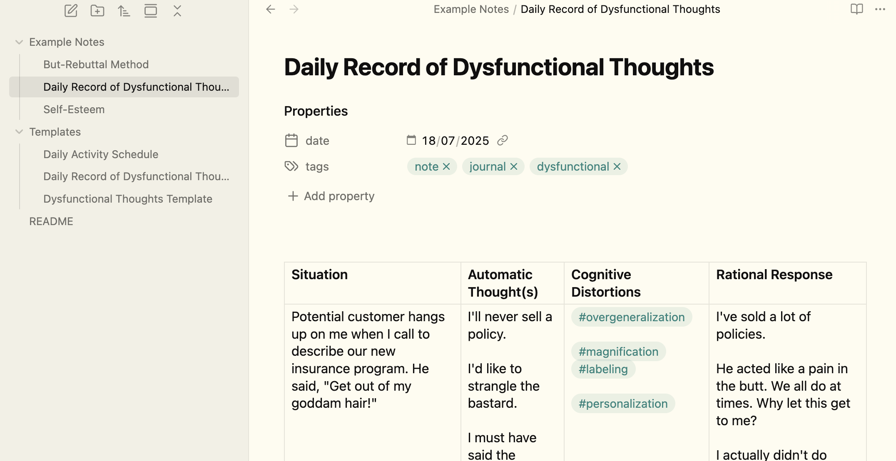Collapse all folders with the arrows icon

click(177, 10)
